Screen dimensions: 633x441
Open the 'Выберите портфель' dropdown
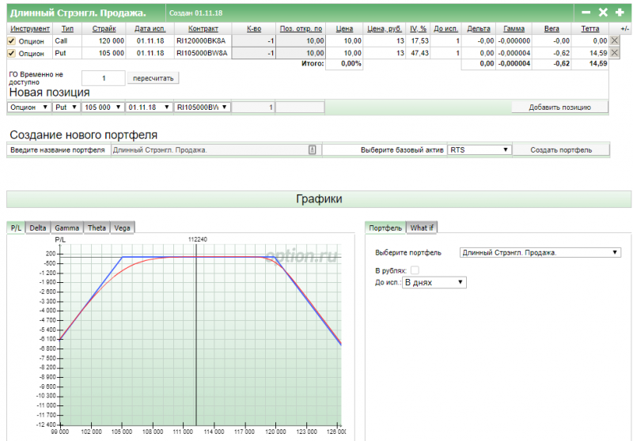pos(540,253)
